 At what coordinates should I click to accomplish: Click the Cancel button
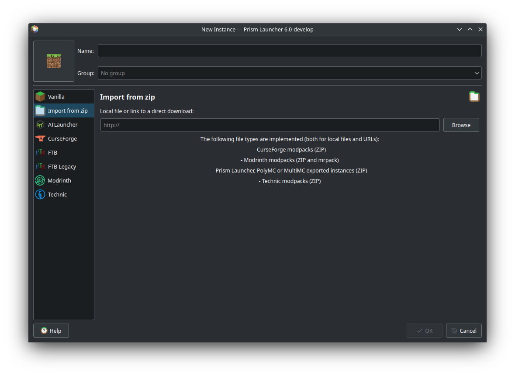pyautogui.click(x=464, y=331)
